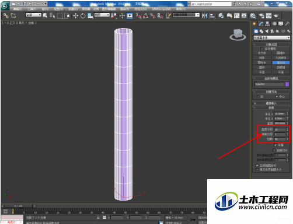Open the named selection sets dropdown

pos(186,15)
